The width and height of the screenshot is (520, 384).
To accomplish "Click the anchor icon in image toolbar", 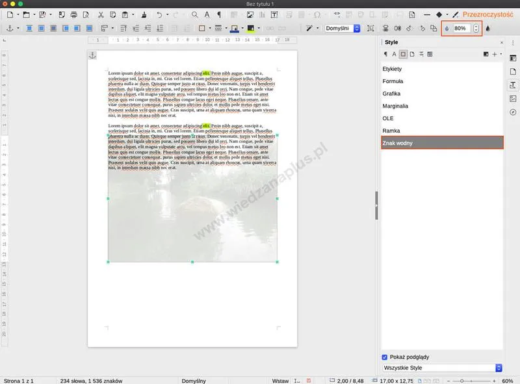I will [10, 29].
